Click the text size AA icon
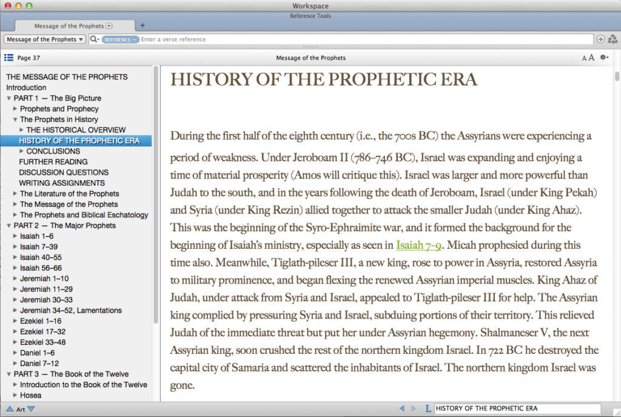Viewport: 621px width, 417px height. click(x=588, y=58)
